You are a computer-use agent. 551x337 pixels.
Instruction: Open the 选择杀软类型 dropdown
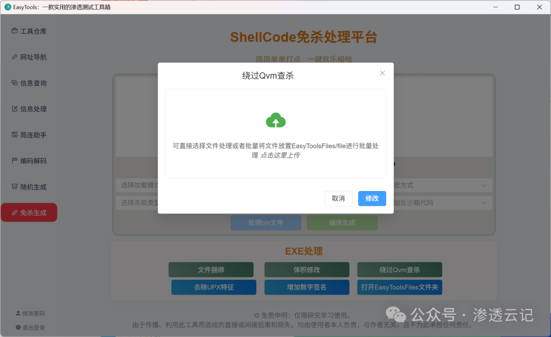coord(137,203)
